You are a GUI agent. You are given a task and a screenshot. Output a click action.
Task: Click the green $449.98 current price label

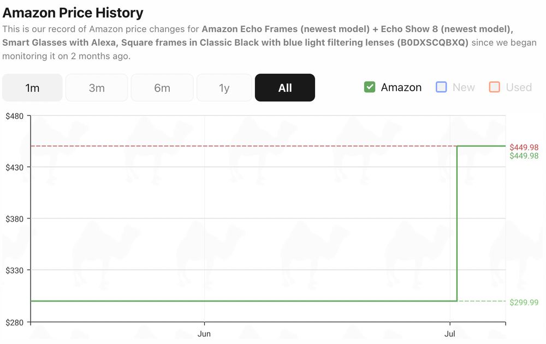click(x=524, y=156)
